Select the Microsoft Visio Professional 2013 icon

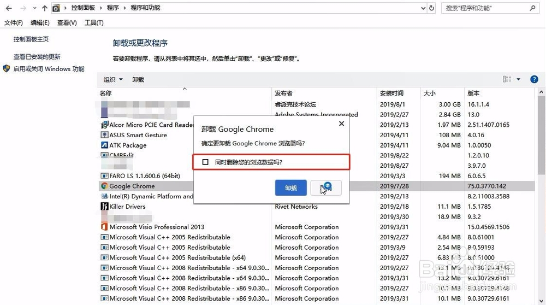[x=104, y=227]
